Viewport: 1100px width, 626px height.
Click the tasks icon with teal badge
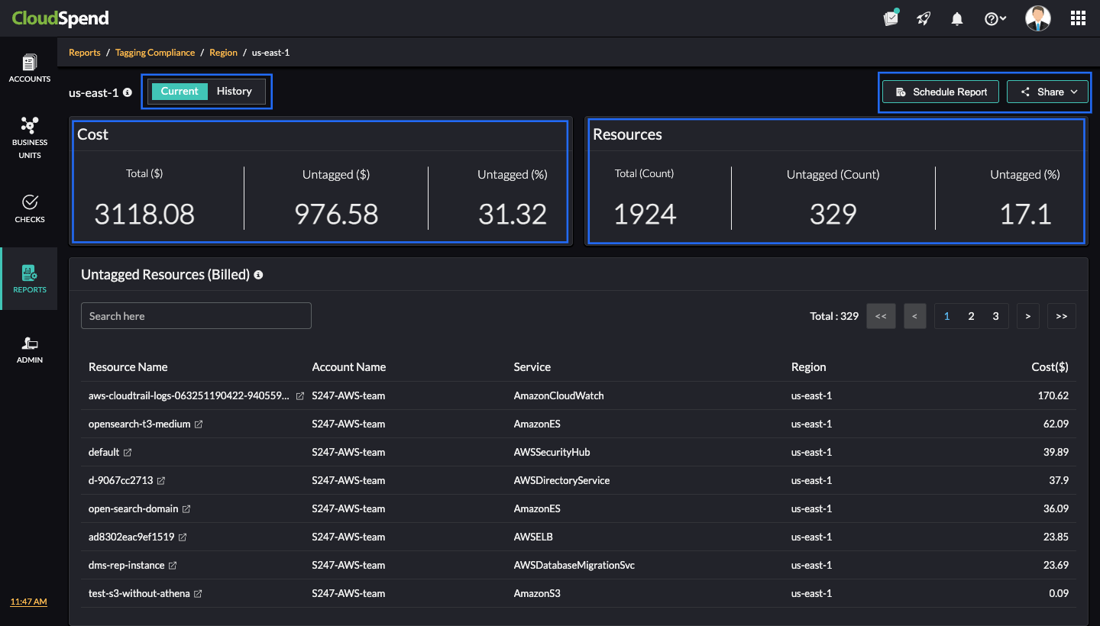pos(891,18)
